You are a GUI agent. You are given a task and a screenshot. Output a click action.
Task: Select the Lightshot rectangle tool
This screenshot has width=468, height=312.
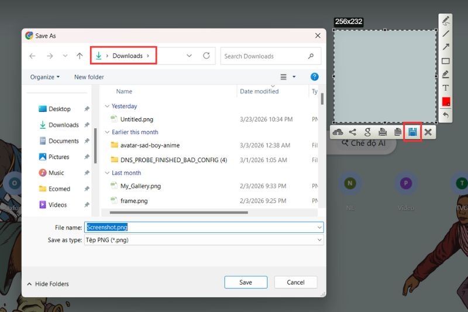tap(446, 61)
